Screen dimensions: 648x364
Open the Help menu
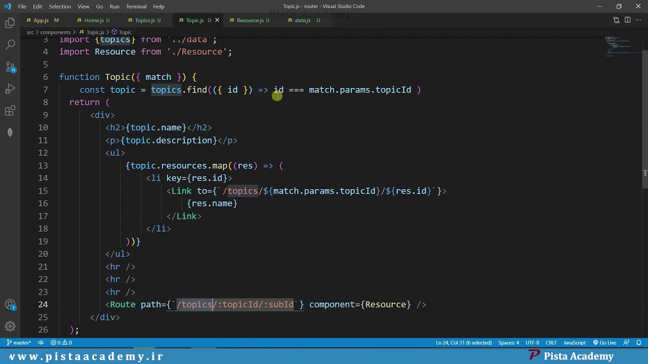click(158, 7)
